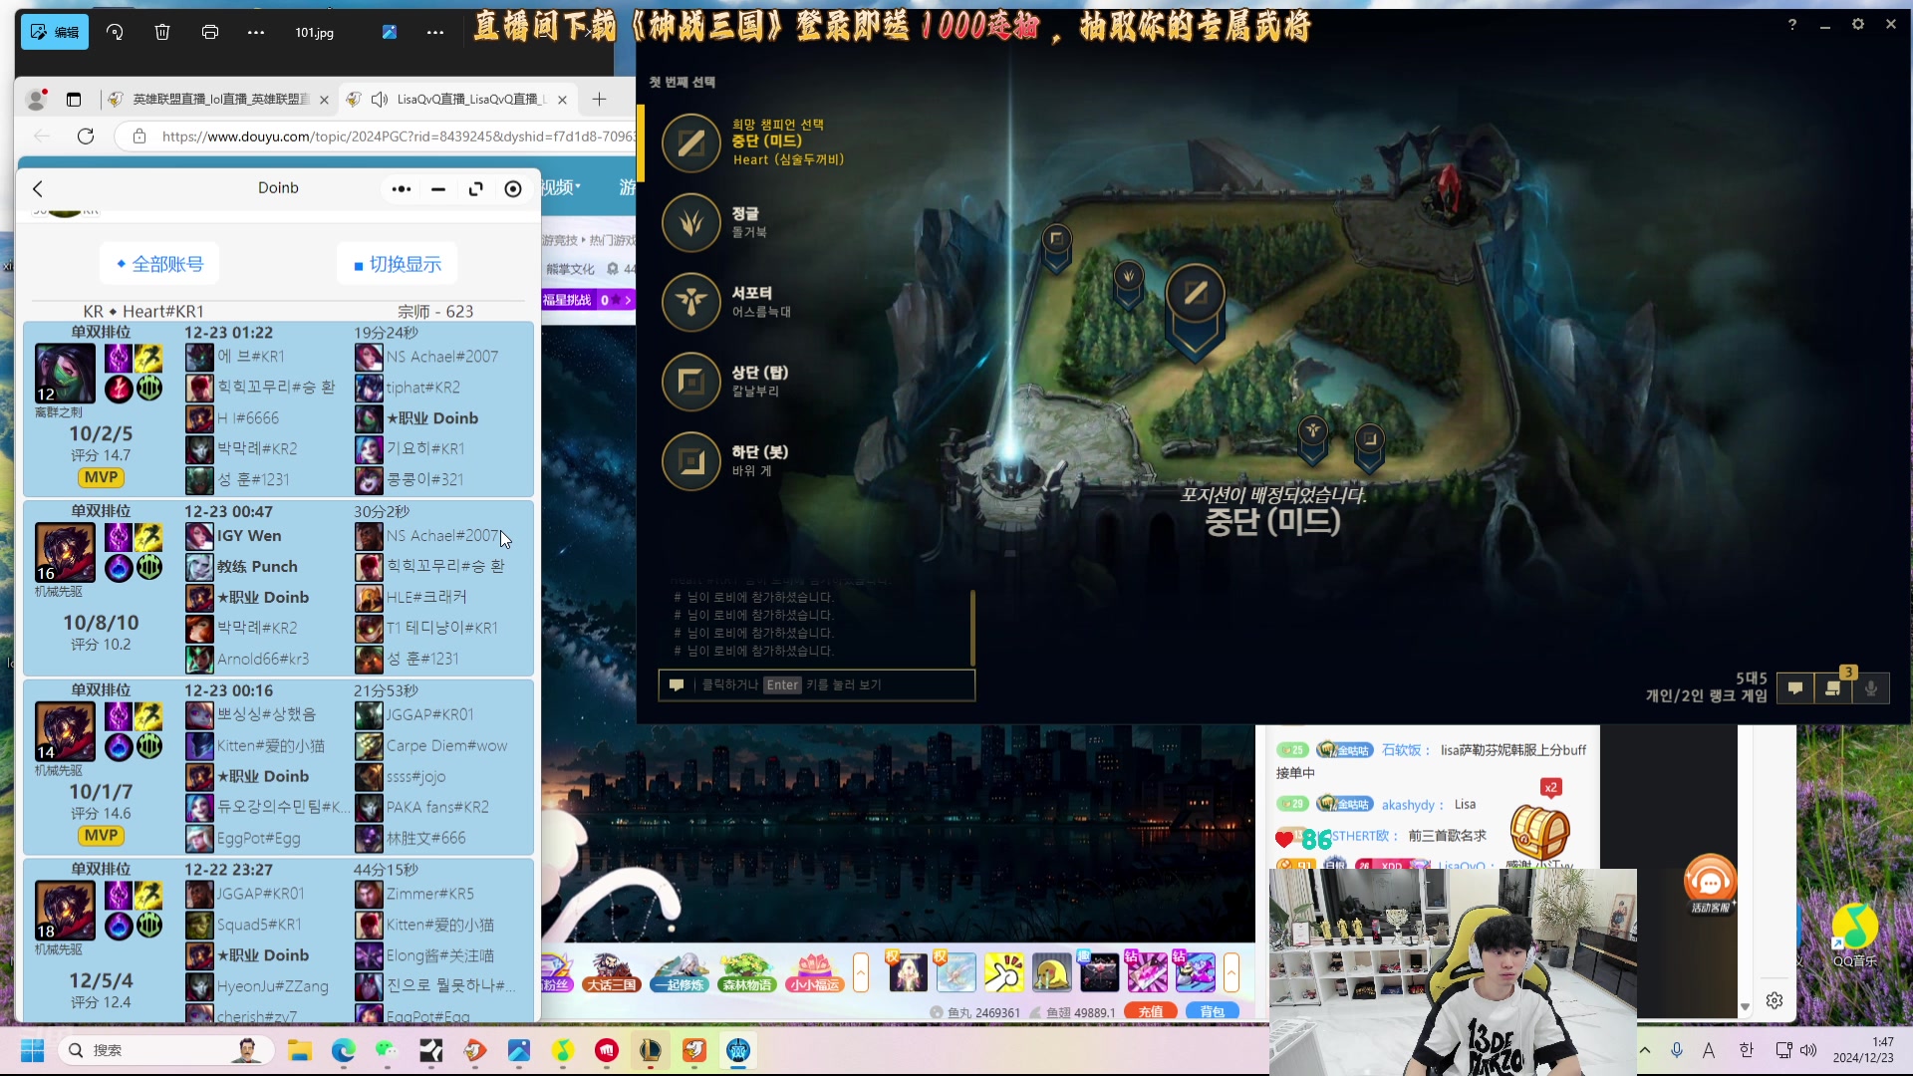Toggle the League chat bubble button
1913x1076 pixels.
[1795, 688]
